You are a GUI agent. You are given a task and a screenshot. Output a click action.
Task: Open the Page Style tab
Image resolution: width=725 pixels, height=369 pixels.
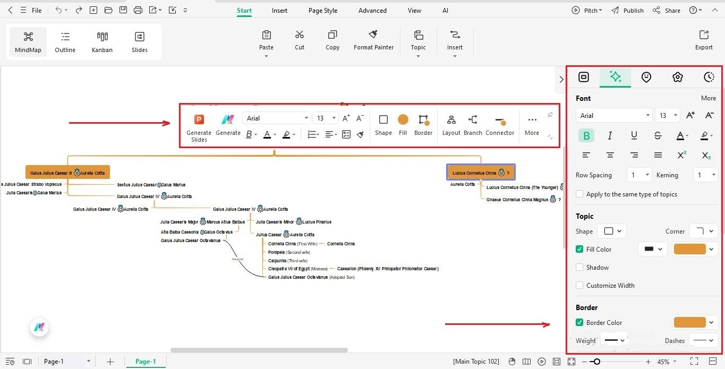tap(323, 10)
